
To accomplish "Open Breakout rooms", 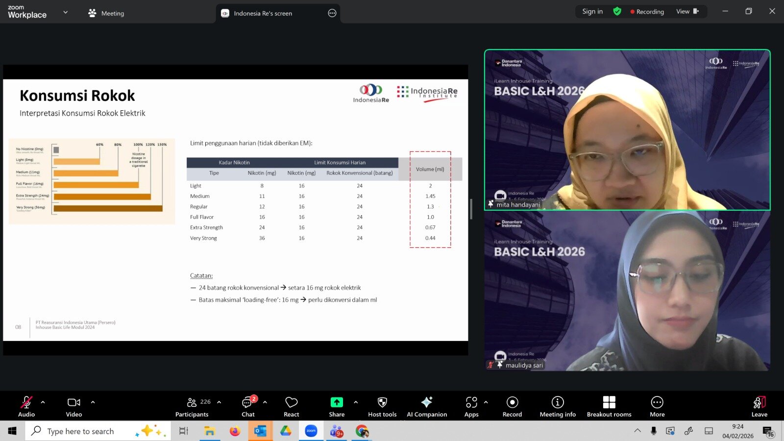I will pos(609,406).
